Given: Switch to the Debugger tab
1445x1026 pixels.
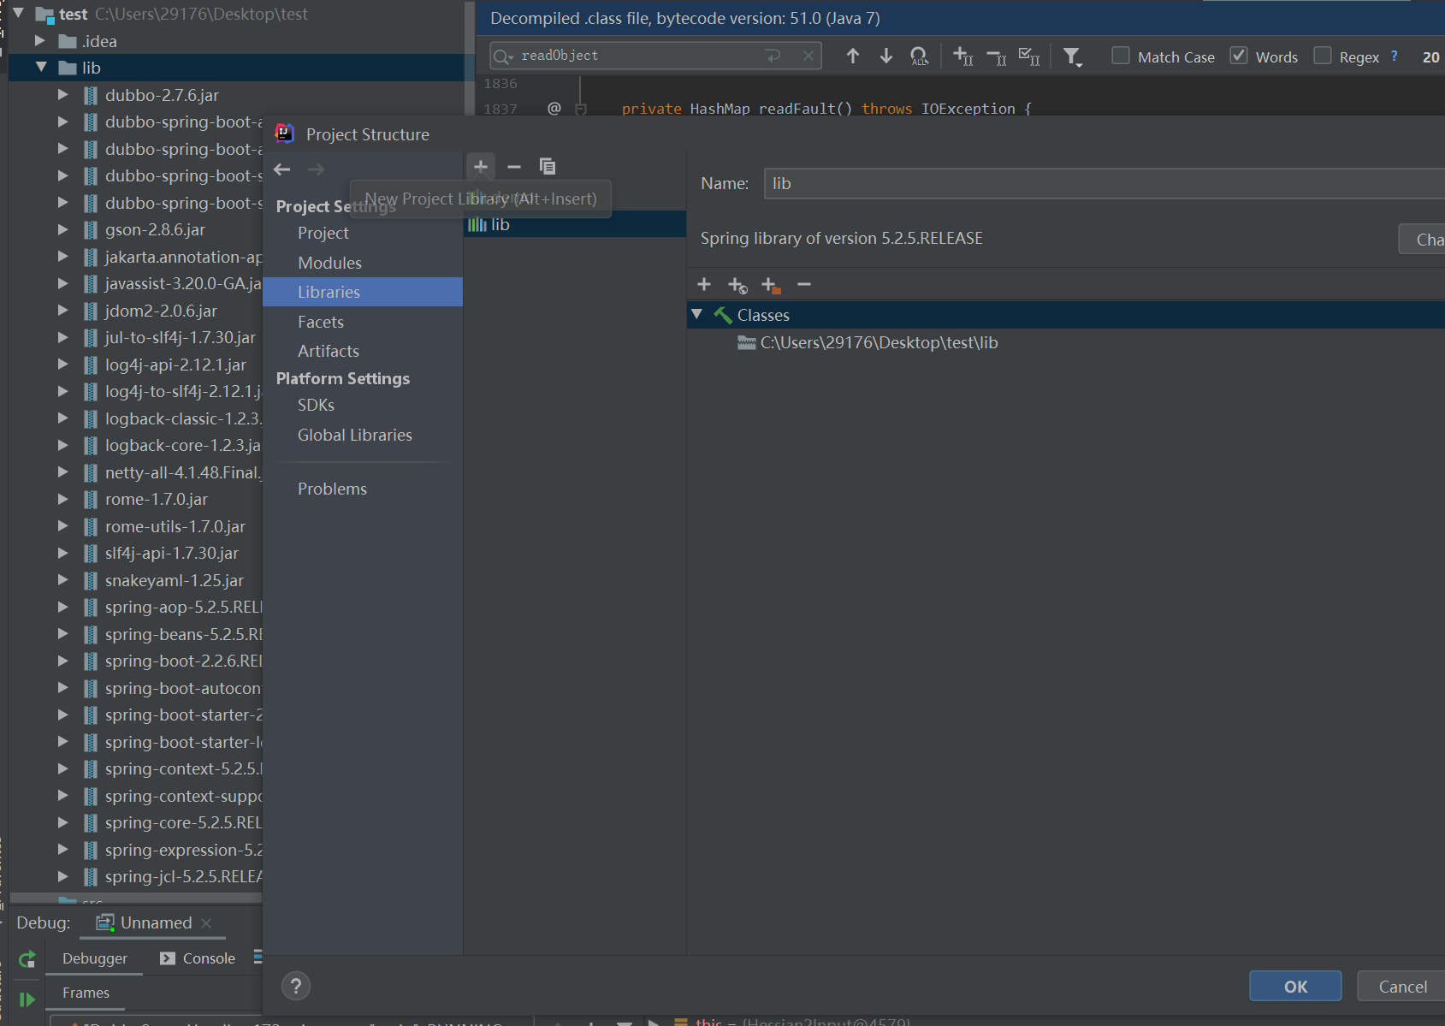Looking at the screenshot, I should point(95,958).
